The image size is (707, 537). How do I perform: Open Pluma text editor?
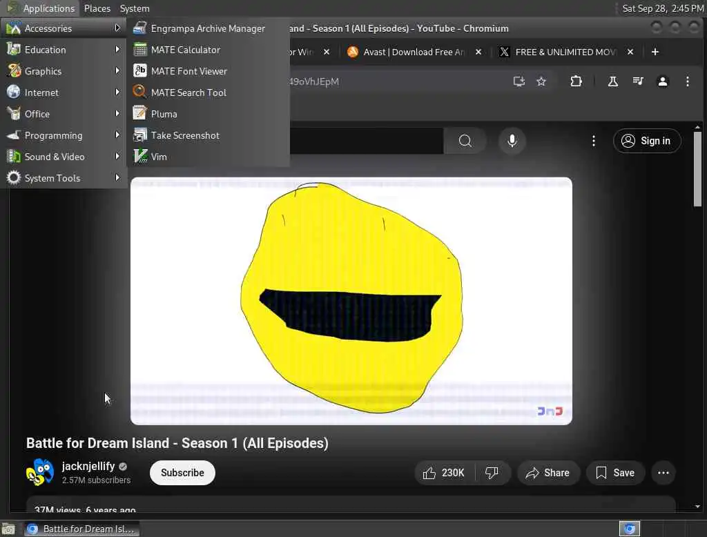click(x=208, y=114)
